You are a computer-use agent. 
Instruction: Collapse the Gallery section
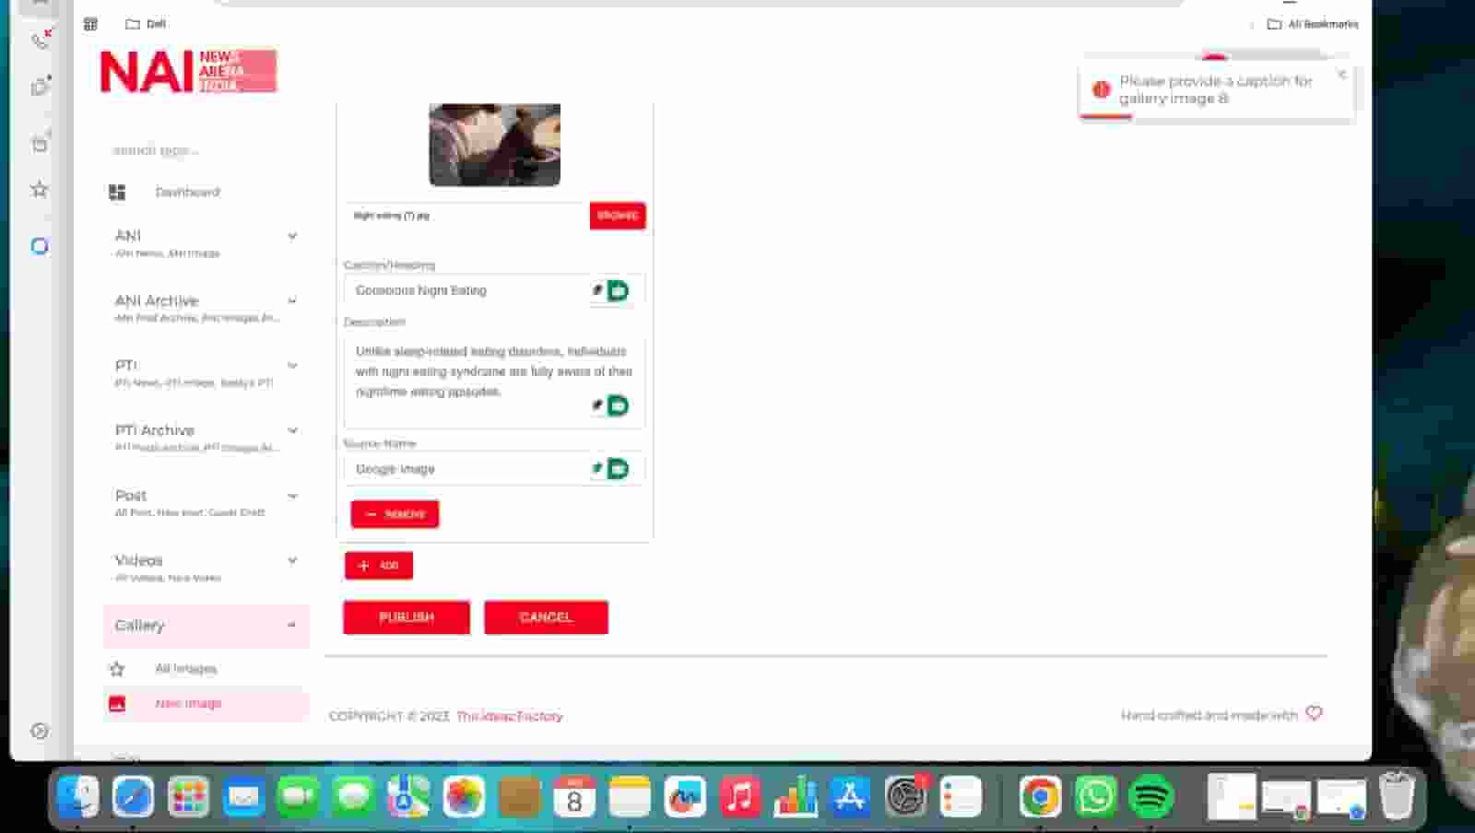coord(291,625)
